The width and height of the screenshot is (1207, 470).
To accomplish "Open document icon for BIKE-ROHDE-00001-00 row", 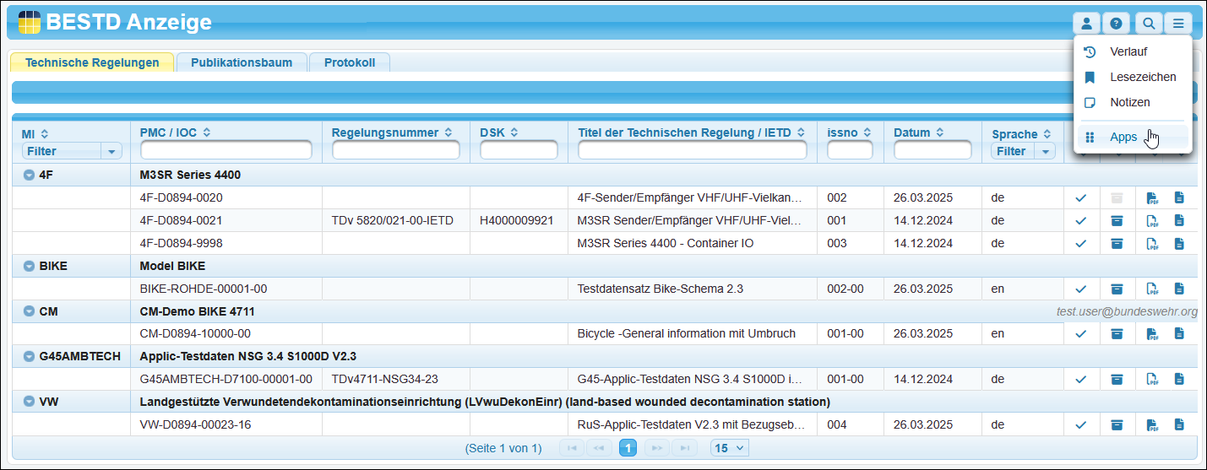I will [1179, 289].
